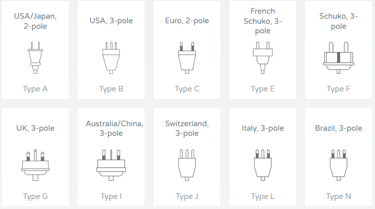Click the Type A label
This screenshot has width=375, height=209.
click(35, 89)
